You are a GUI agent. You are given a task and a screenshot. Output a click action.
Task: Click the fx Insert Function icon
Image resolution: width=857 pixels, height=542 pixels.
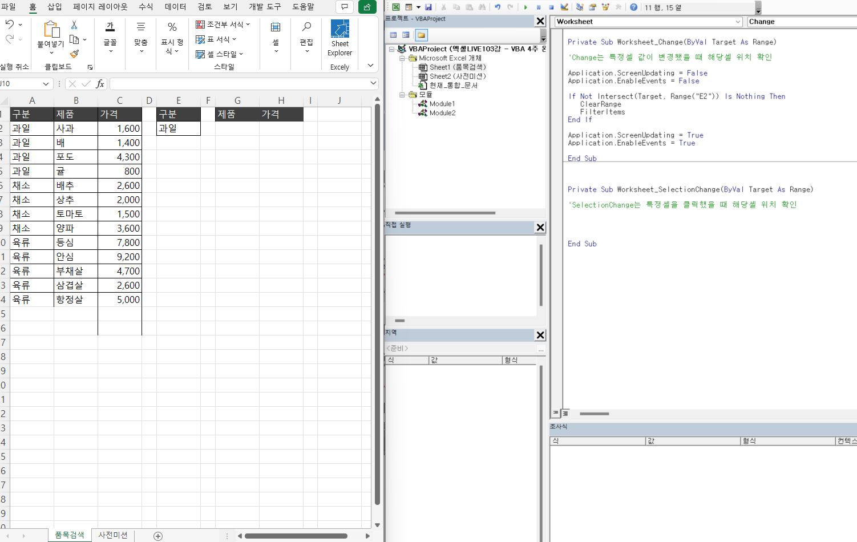(x=100, y=84)
